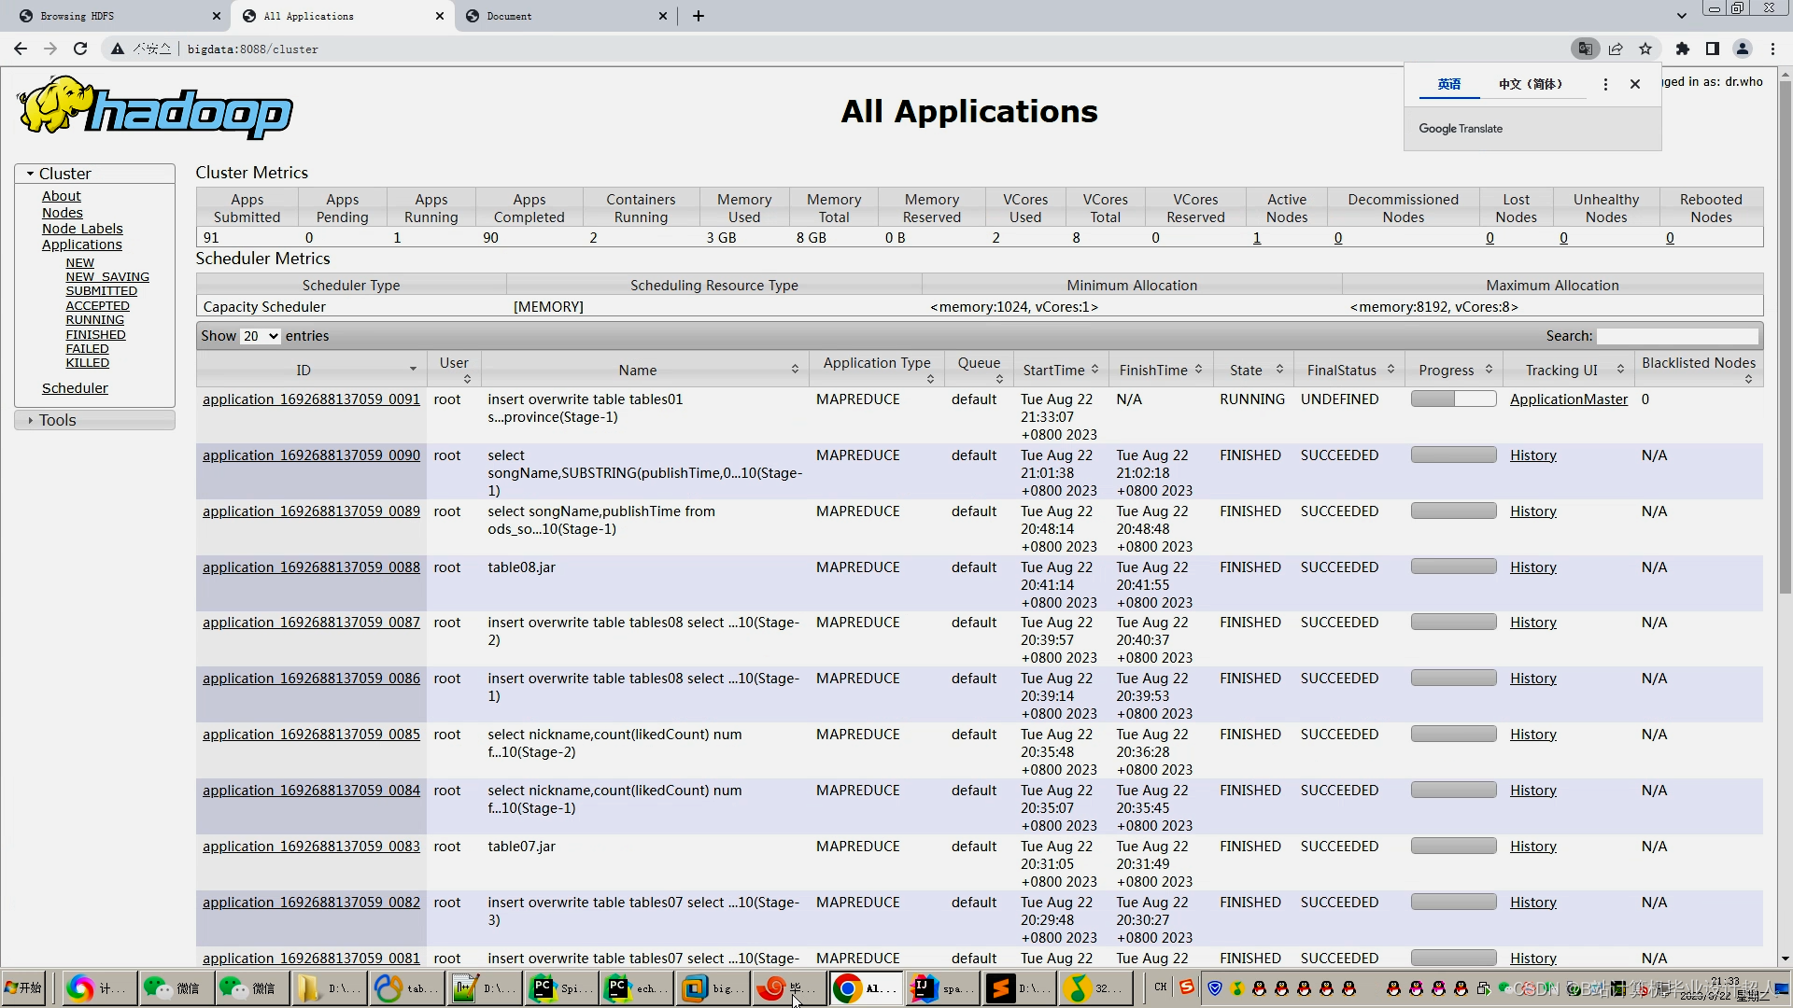1793x1008 pixels.
Task: Click the Scheduler menu item
Action: tap(75, 386)
